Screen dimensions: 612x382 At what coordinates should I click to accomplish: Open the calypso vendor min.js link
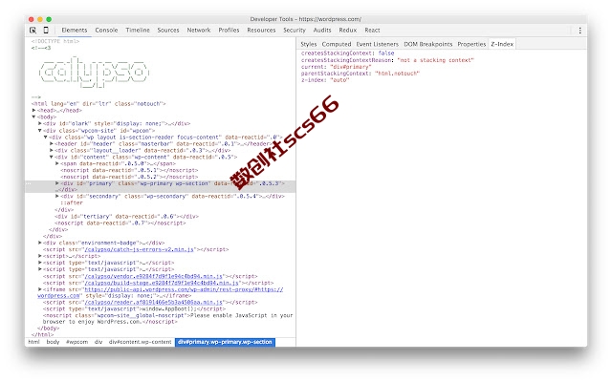pos(153,276)
